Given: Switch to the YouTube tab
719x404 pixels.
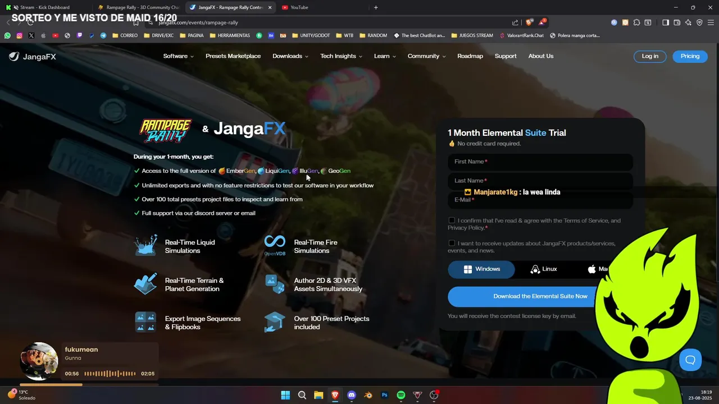Looking at the screenshot, I should [299, 7].
